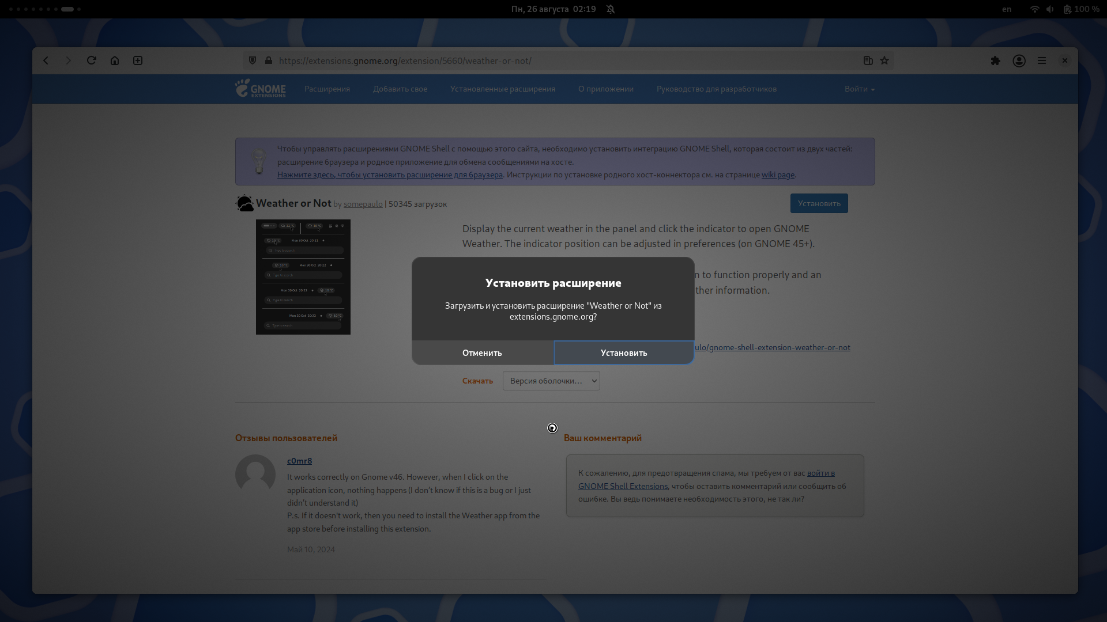Click the Weather or Not title text
The image size is (1107, 622).
pyautogui.click(x=293, y=203)
